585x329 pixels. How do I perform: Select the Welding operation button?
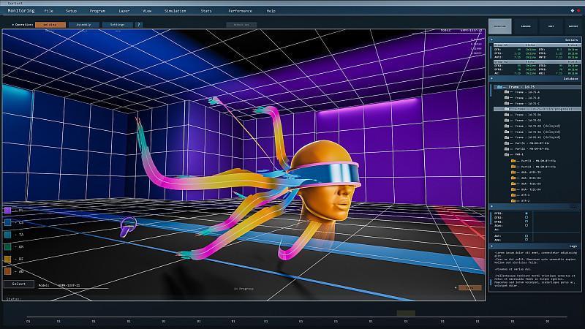point(50,25)
